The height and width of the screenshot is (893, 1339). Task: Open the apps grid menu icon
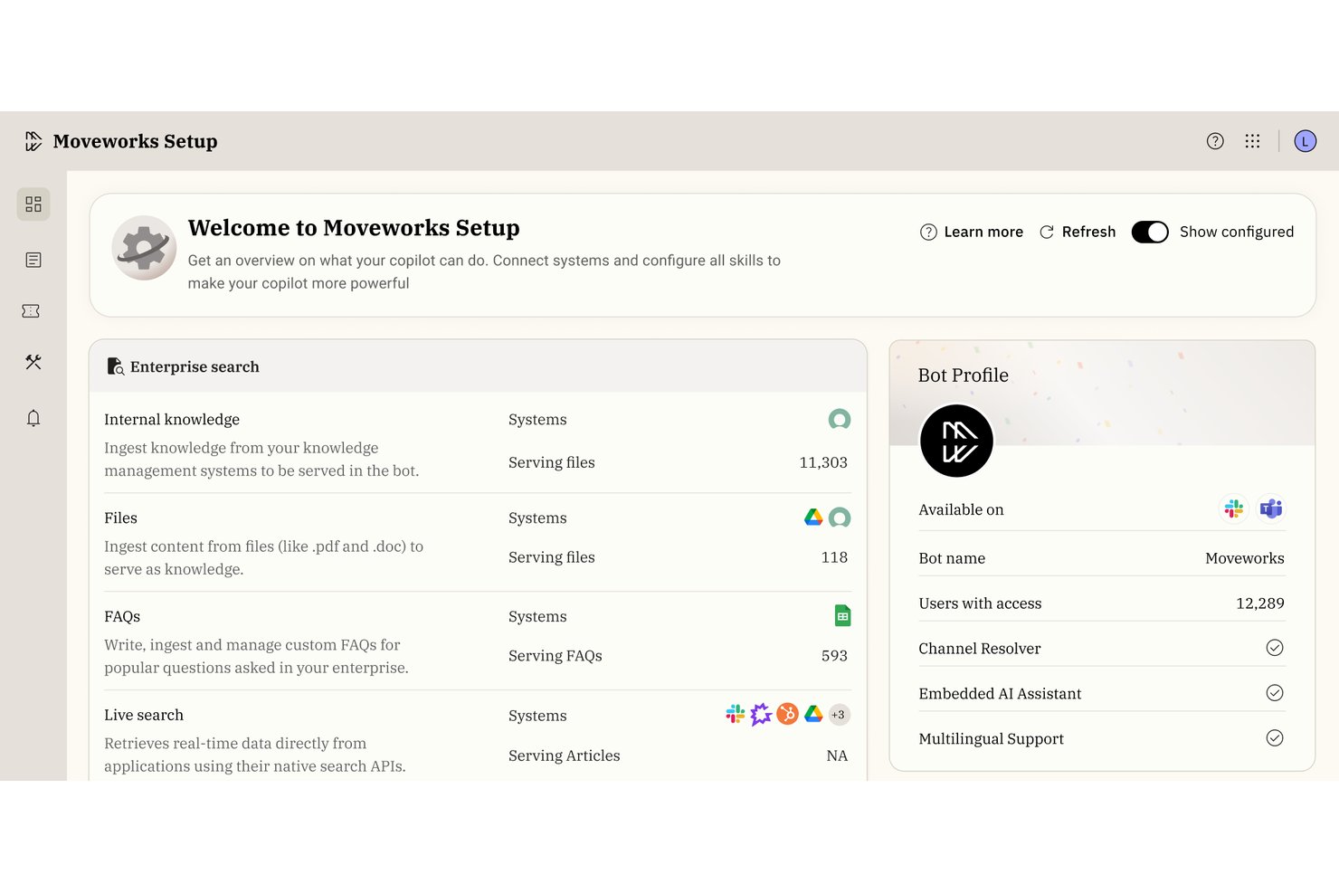(x=1252, y=141)
